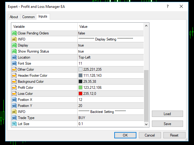
Task: Select the Location value Top-Left
Action: click(x=84, y=57)
